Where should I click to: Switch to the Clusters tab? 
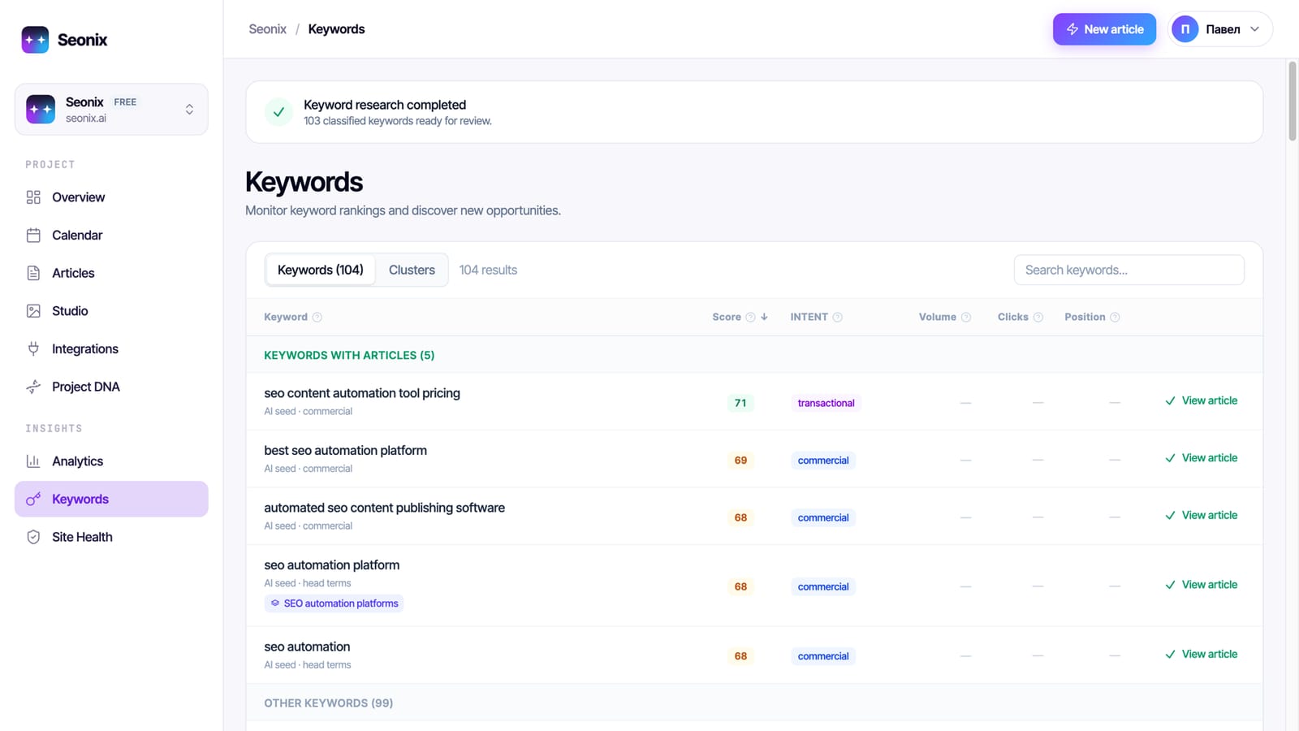point(412,270)
